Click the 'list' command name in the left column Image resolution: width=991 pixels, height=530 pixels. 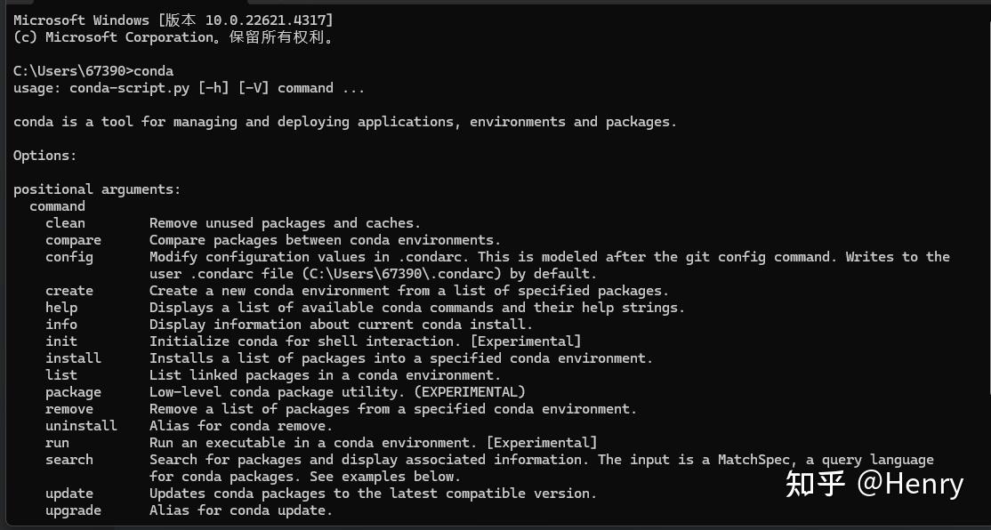click(x=61, y=375)
